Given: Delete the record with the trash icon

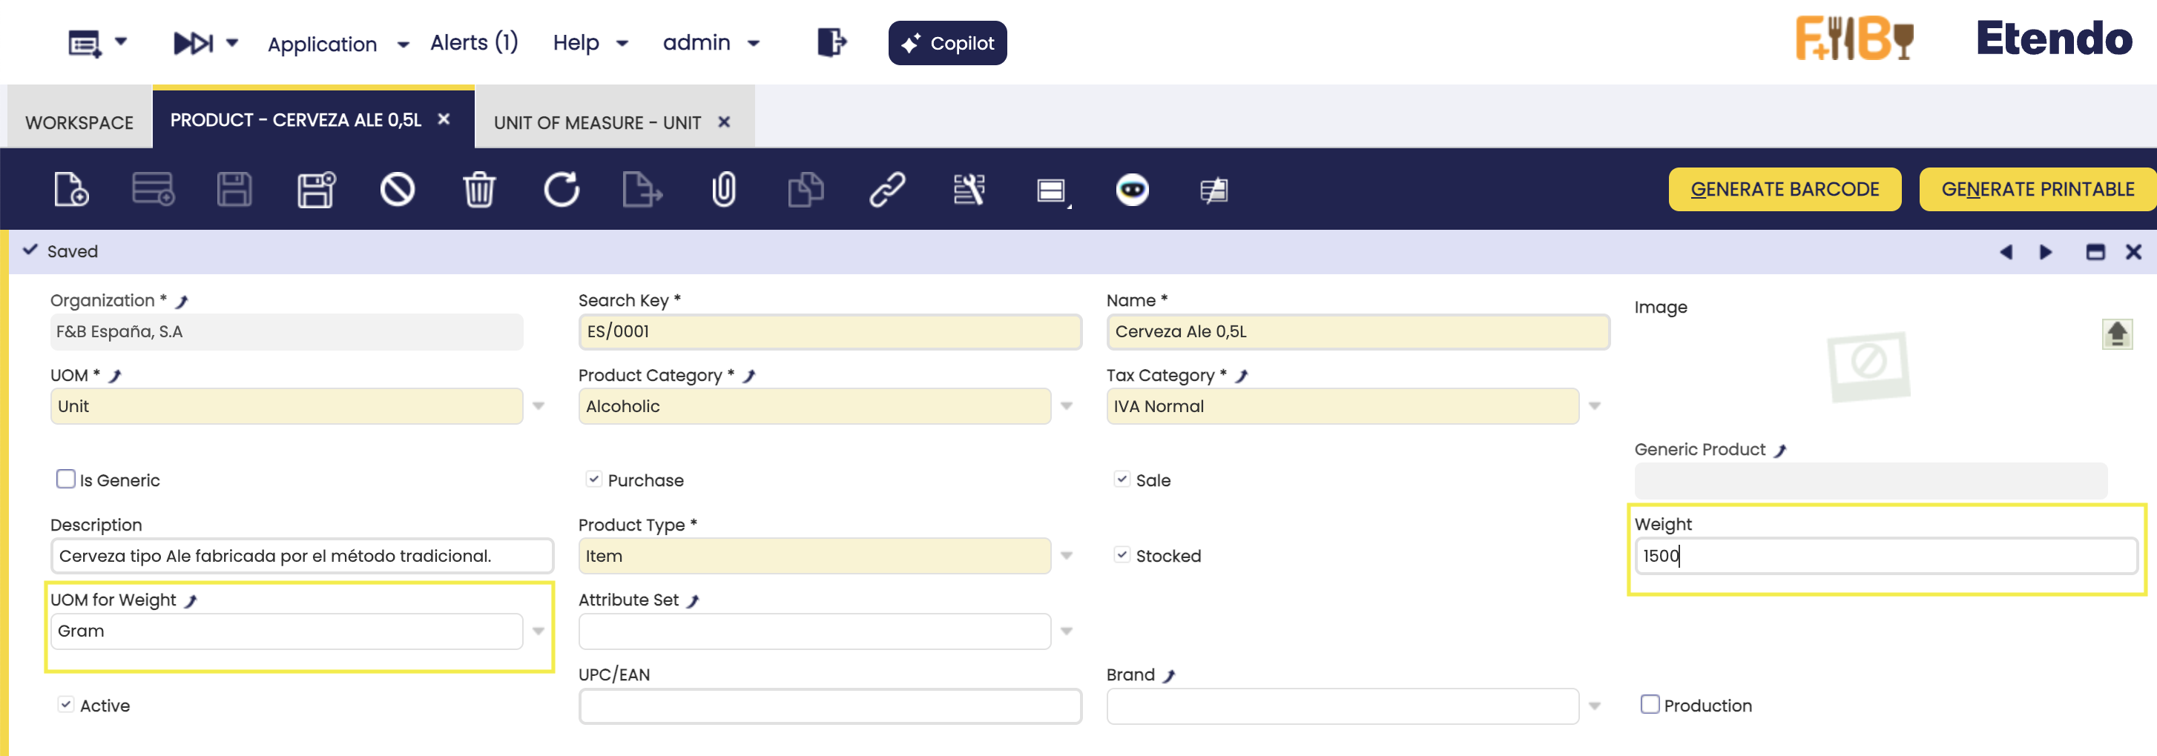Looking at the screenshot, I should coord(479,189).
